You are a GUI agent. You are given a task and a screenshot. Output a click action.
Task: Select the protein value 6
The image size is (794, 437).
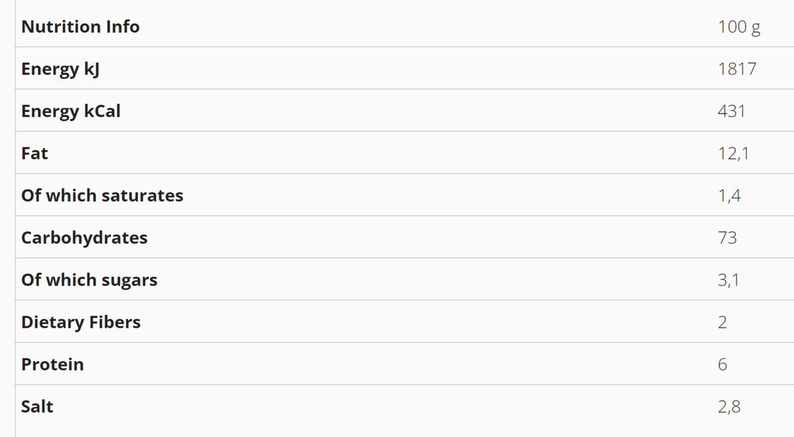[722, 364]
